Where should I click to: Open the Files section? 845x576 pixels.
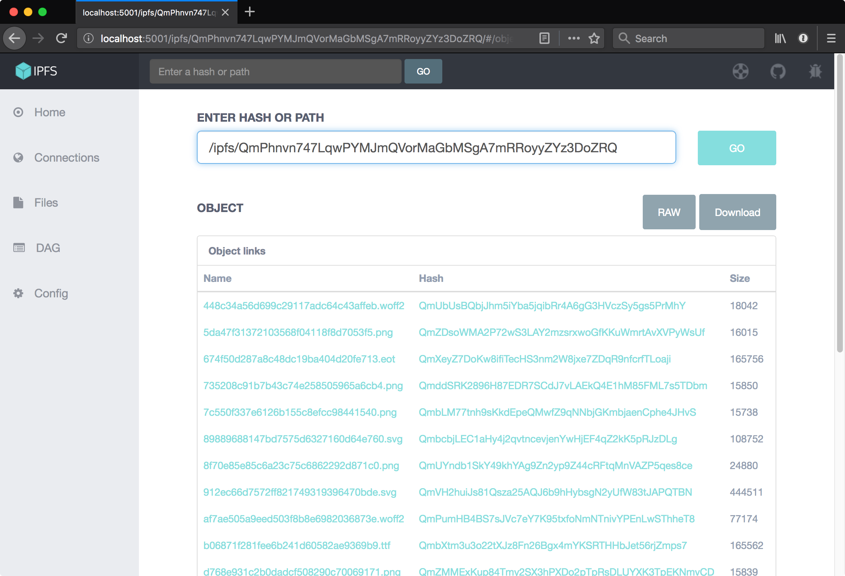pyautogui.click(x=46, y=203)
